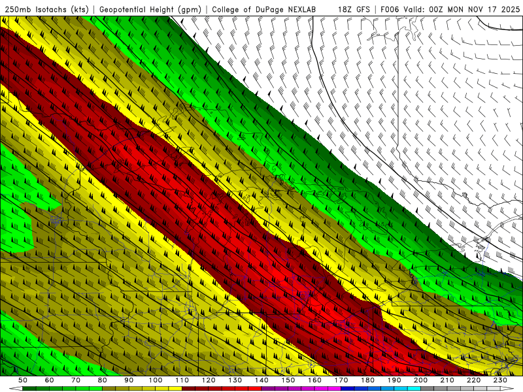The image size is (523, 392).
Task: Click the '18Z GFS' model run text
Action: (354, 9)
